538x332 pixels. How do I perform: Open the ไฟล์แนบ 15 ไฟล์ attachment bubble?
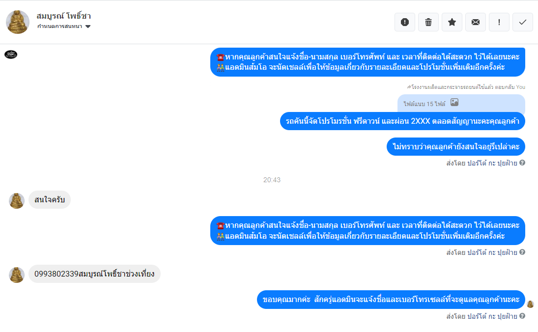tap(461, 103)
